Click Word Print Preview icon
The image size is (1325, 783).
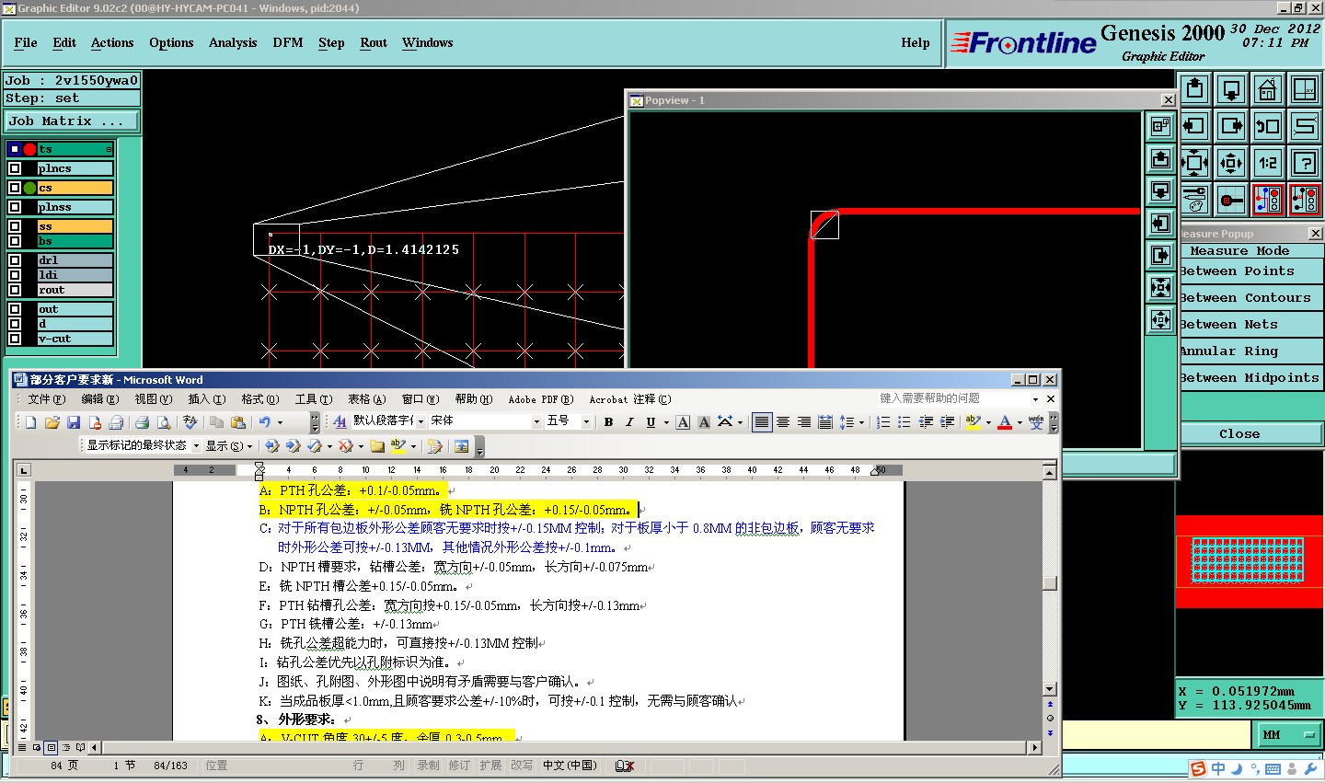click(x=164, y=422)
